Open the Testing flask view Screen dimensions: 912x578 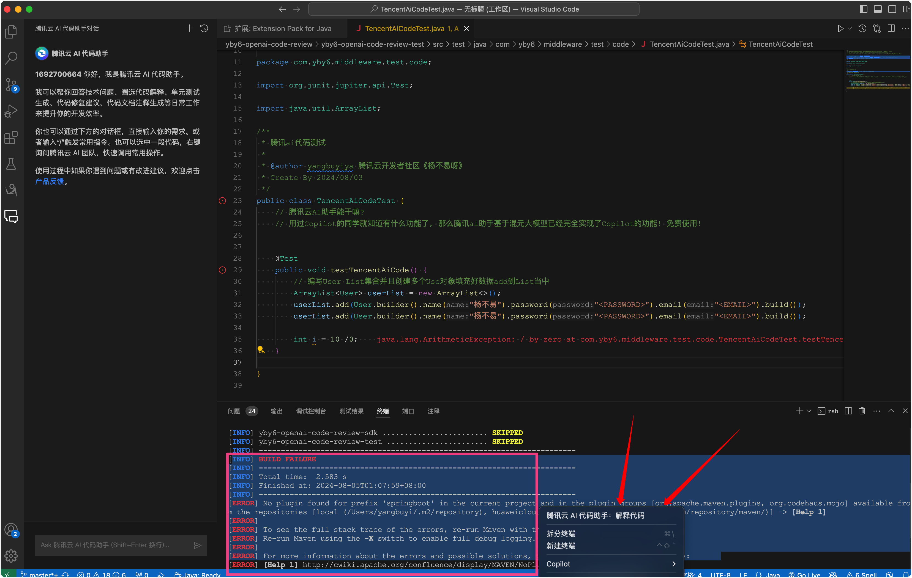(x=11, y=164)
